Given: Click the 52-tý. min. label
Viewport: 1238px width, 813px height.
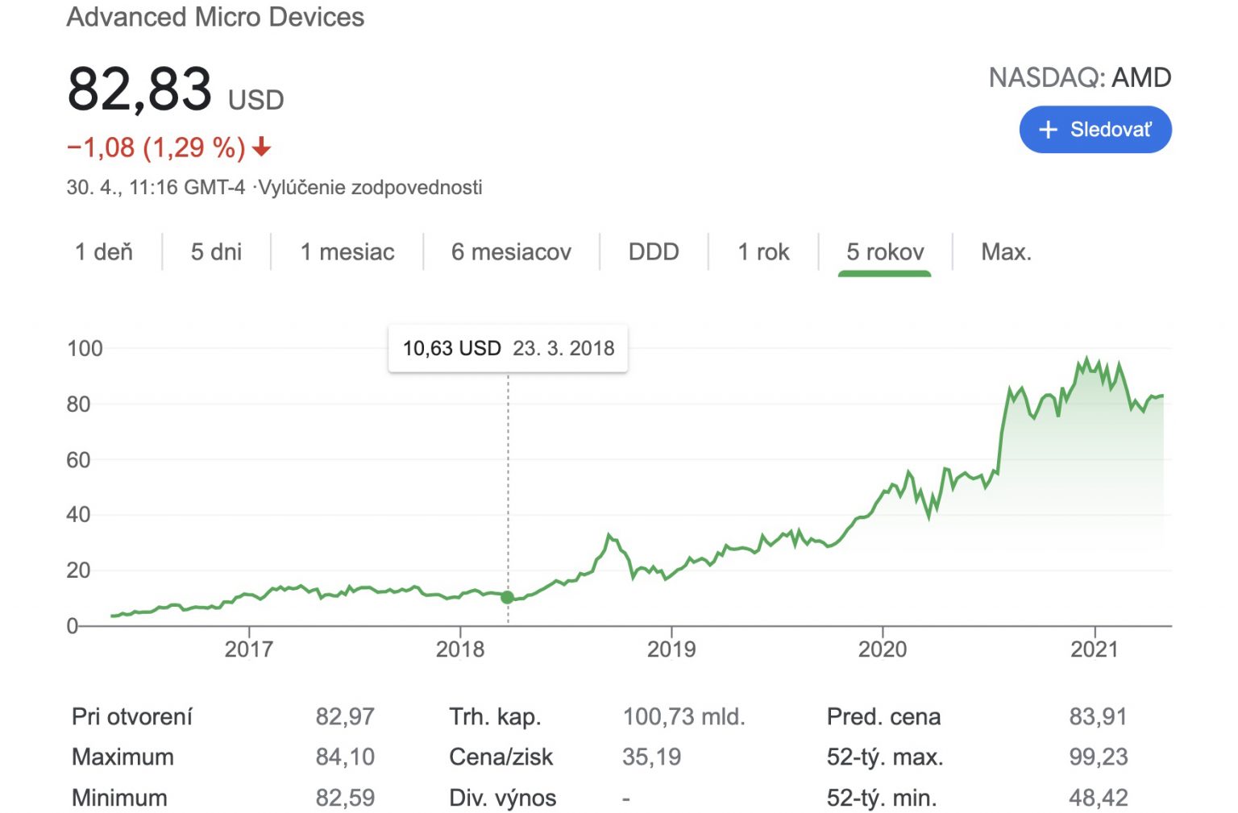Looking at the screenshot, I should coord(882,798).
